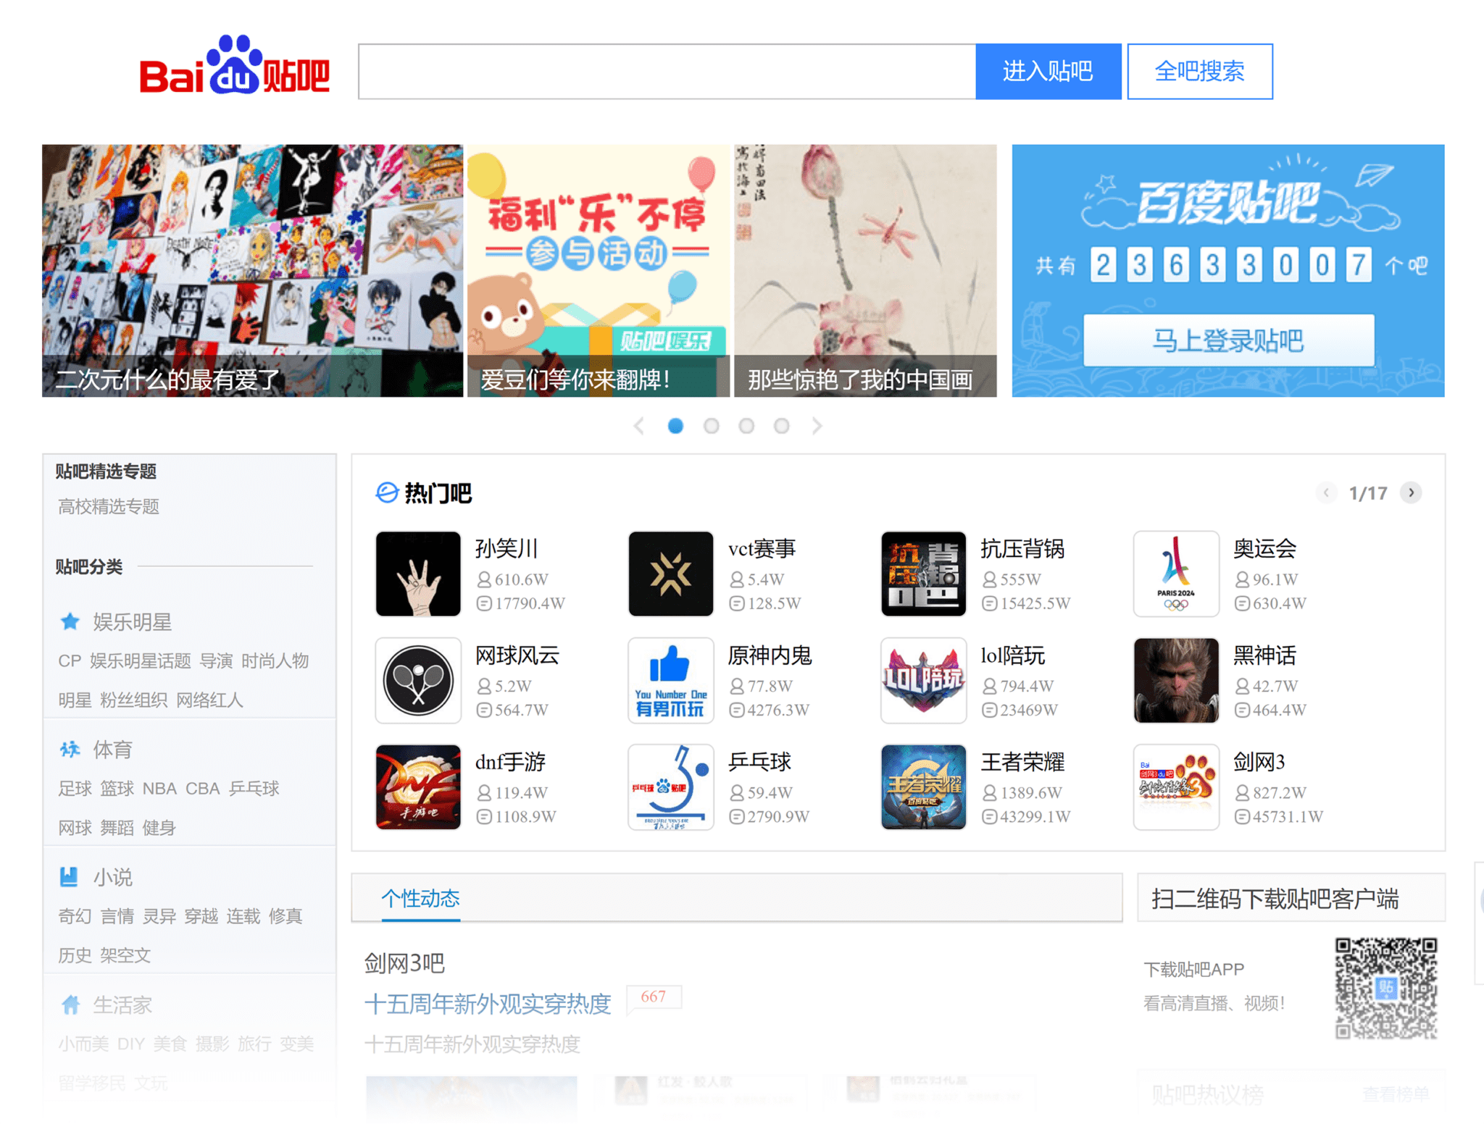Click the 全吧搜索 button

[x=1200, y=71]
